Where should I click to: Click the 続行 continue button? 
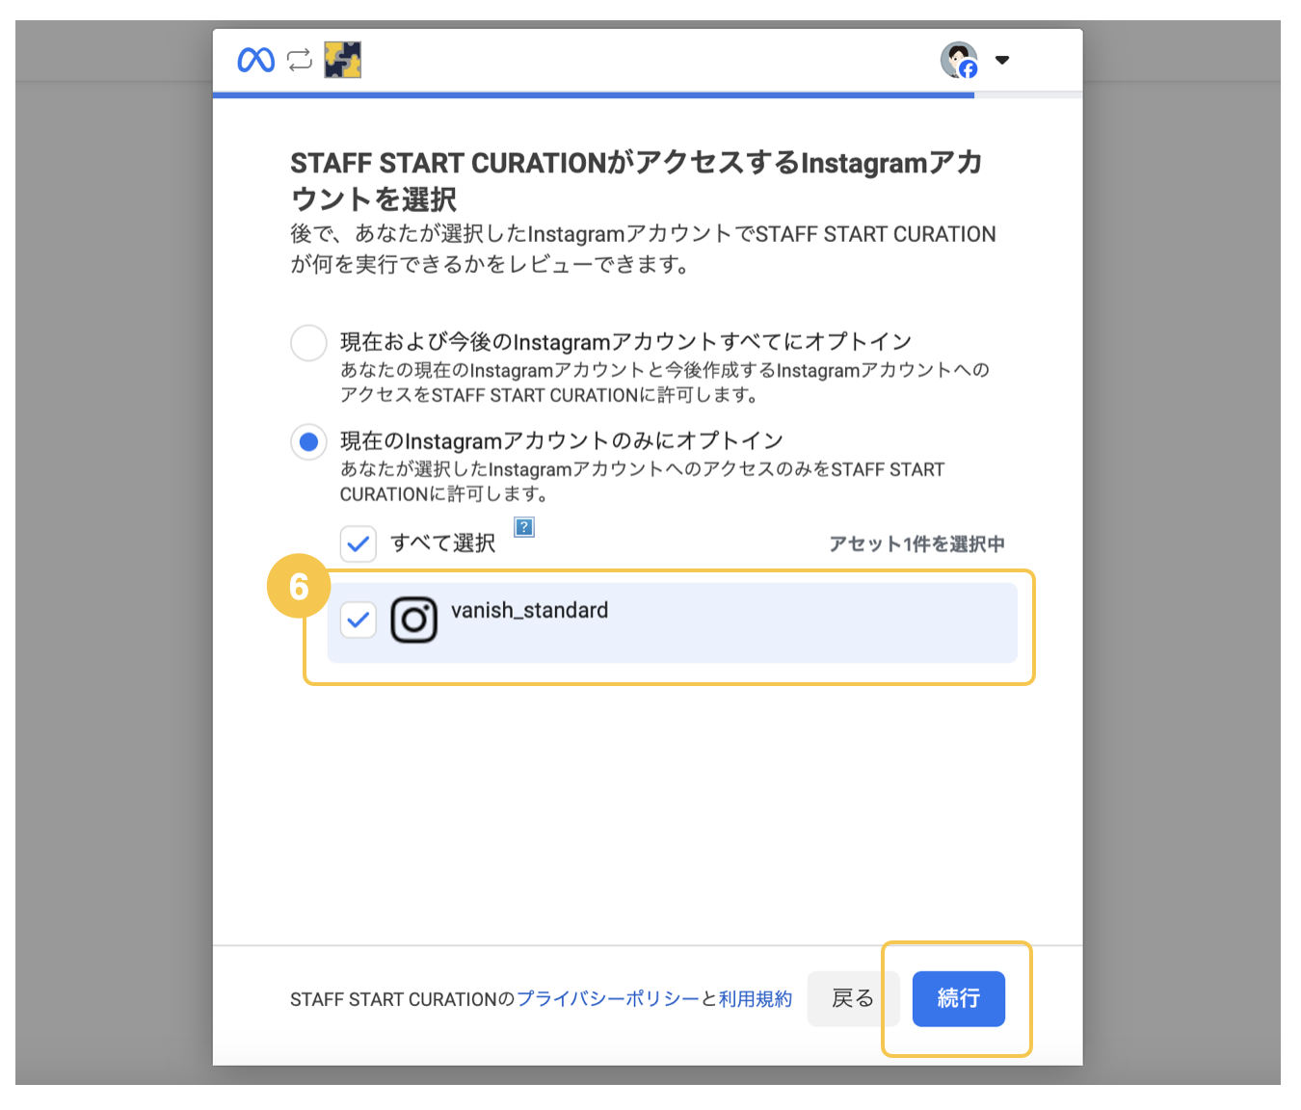959,999
